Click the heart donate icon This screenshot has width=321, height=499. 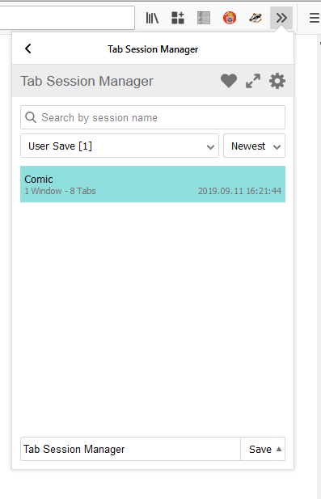[x=229, y=81]
